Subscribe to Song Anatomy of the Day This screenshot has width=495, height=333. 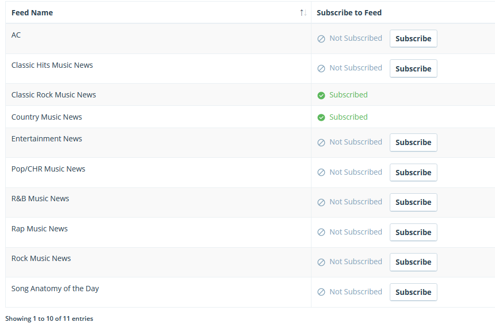point(413,292)
